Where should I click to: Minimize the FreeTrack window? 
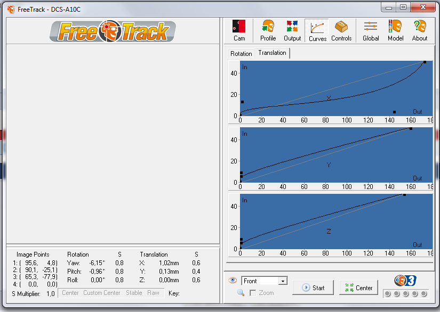tap(389, 7)
